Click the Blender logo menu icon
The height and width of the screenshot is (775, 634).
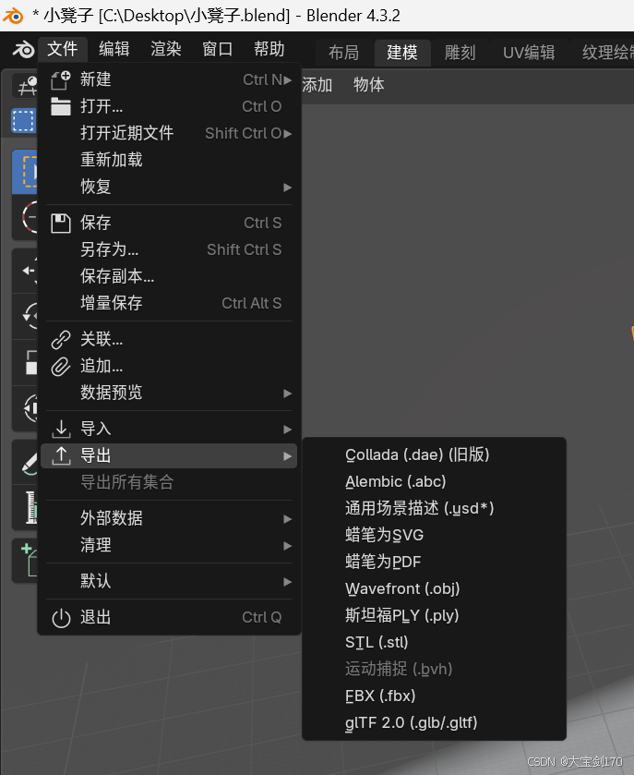[x=23, y=50]
